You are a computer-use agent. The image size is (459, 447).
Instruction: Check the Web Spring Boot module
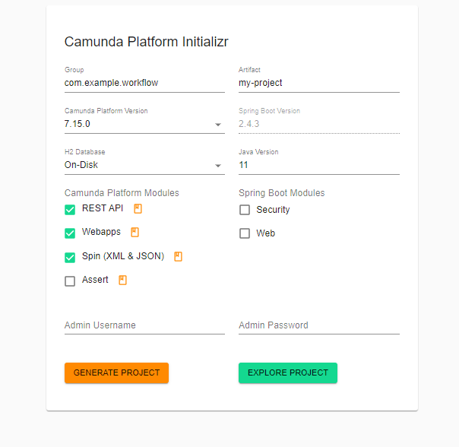[245, 233]
